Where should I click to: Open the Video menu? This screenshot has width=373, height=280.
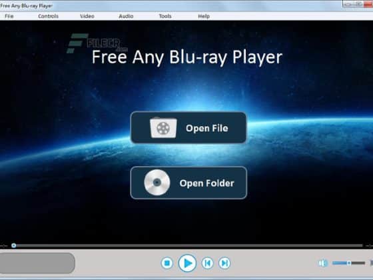87,16
